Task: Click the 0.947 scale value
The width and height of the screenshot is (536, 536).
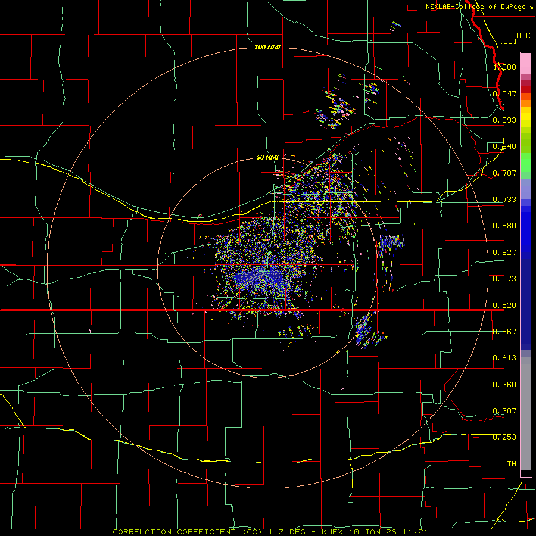Action: click(504, 94)
